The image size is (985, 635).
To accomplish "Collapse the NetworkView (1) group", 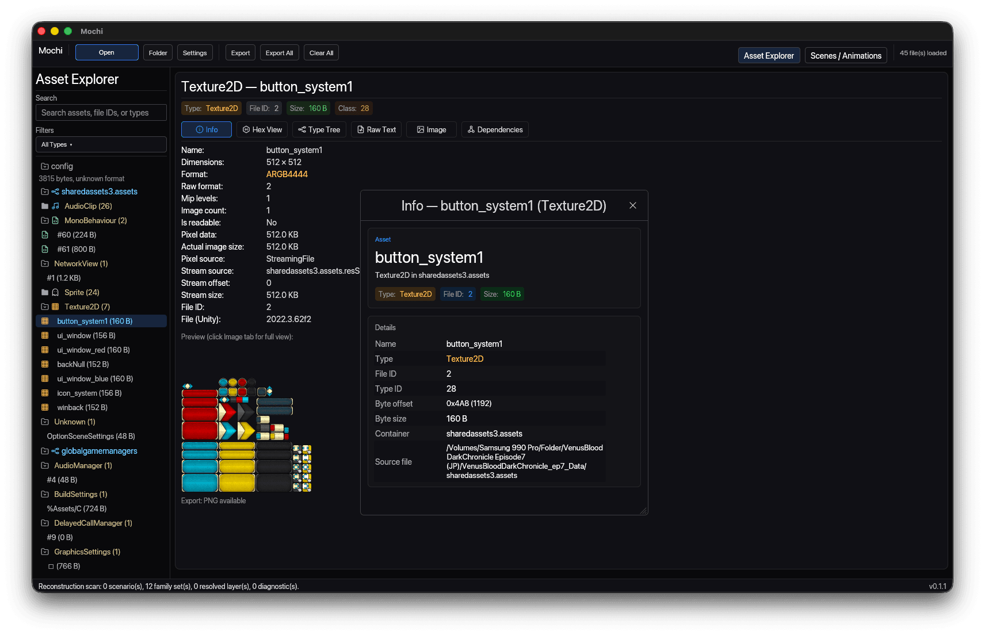I will (x=45, y=263).
